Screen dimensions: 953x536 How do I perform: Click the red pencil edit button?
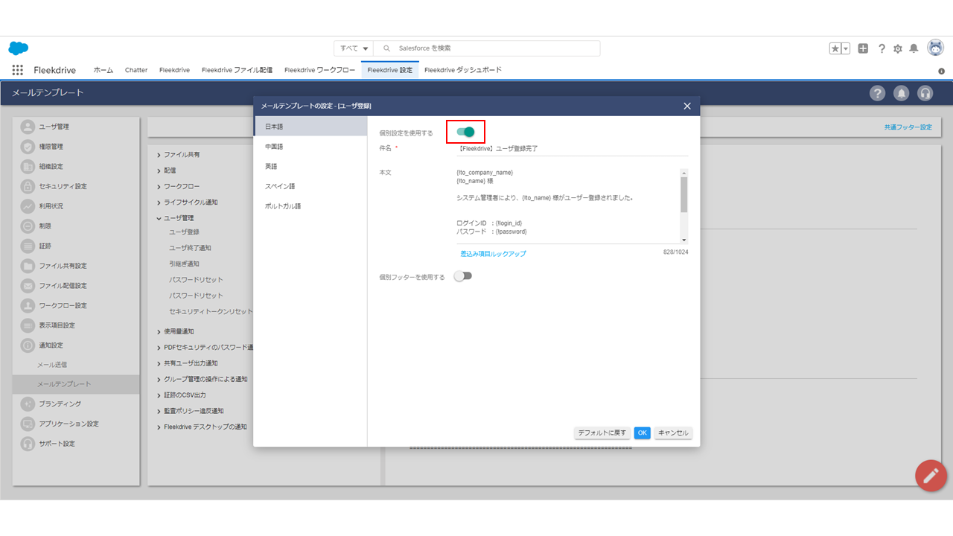[x=931, y=476]
